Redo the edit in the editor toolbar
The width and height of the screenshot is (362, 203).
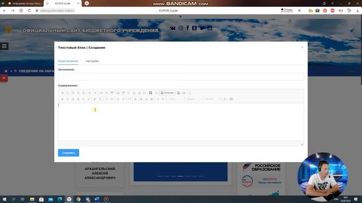point(95,92)
